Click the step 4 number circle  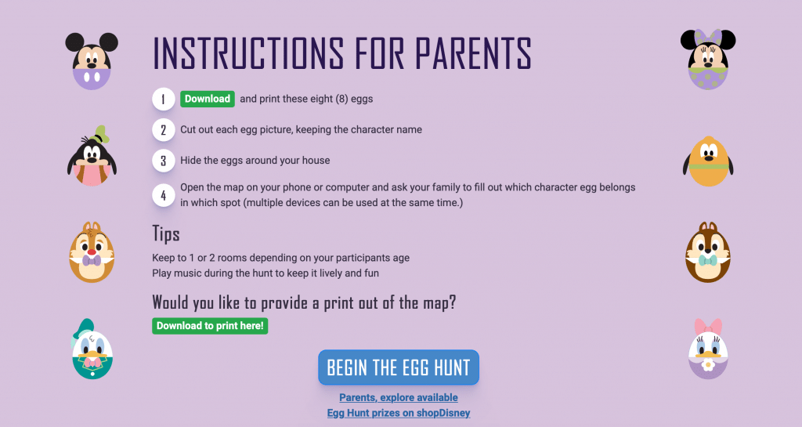pyautogui.click(x=163, y=195)
